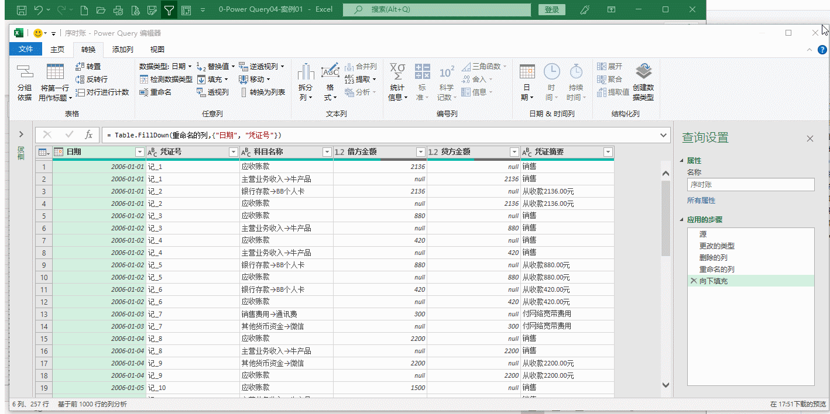Click the Save icon in Excel quick access toolbar
The width and height of the screenshot is (830, 414).
coord(21,9)
